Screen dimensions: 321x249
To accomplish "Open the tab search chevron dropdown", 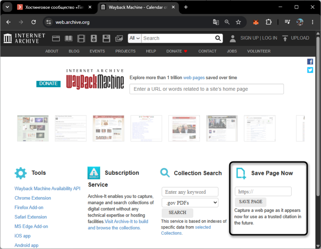I will (x=7, y=7).
